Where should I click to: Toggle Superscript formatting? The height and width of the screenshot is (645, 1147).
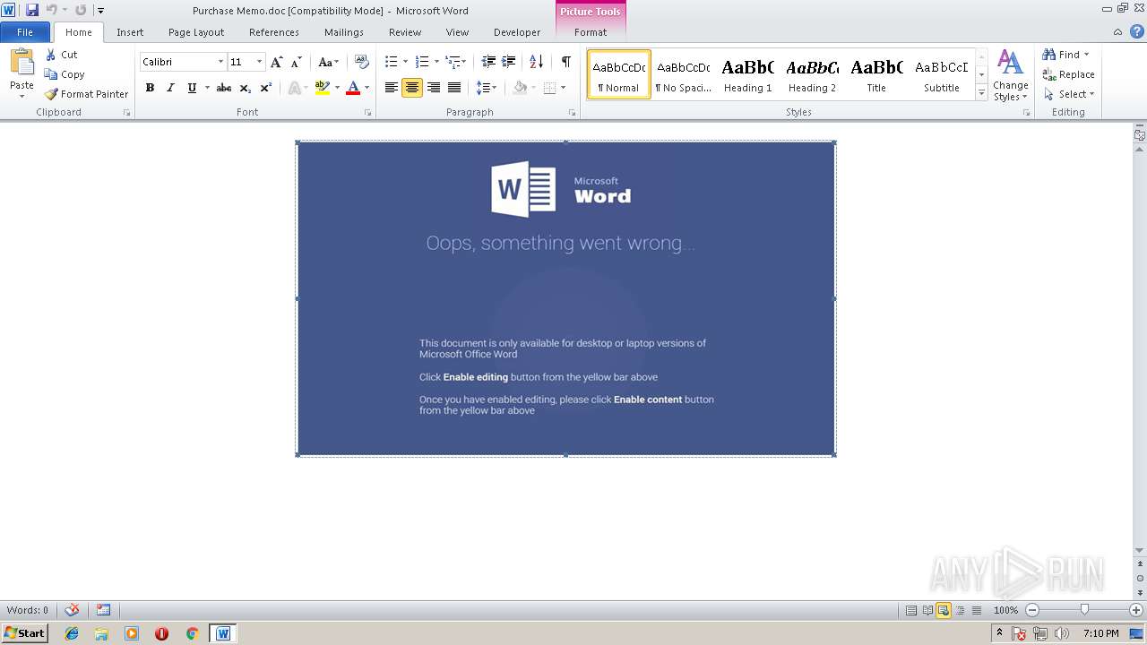pos(266,88)
